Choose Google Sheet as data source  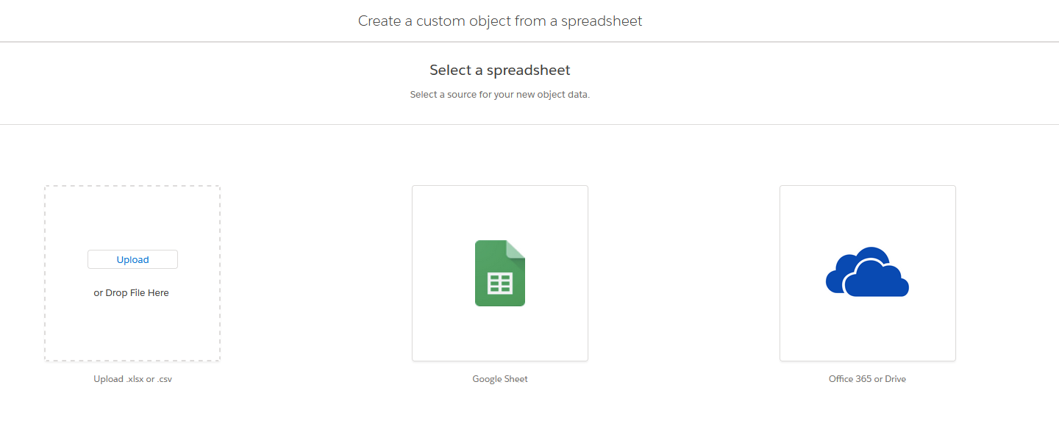pyautogui.click(x=500, y=273)
